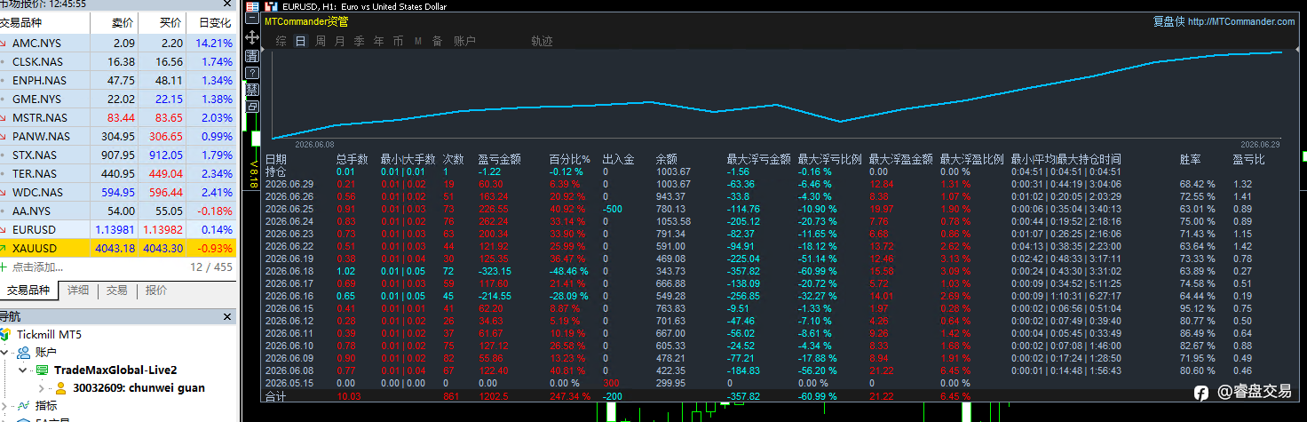
Task: Switch to the 报价 tab
Action: click(155, 290)
